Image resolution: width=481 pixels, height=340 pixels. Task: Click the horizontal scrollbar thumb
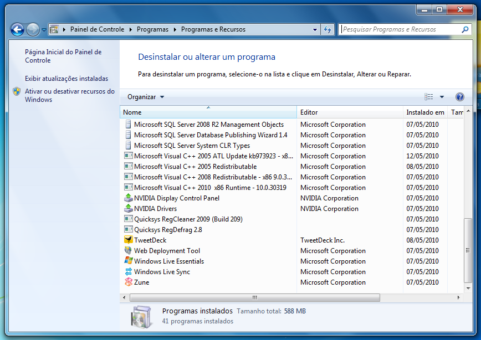tap(254, 297)
